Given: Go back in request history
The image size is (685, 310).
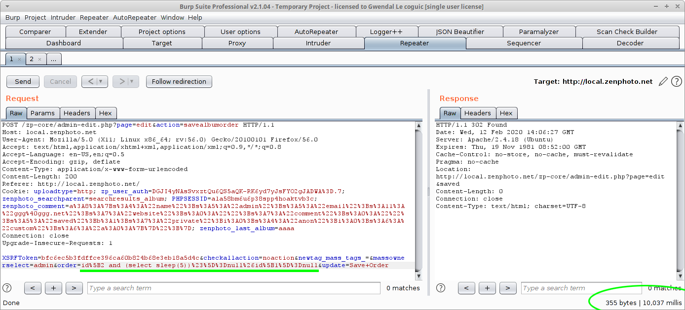Looking at the screenshot, I should click(91, 81).
